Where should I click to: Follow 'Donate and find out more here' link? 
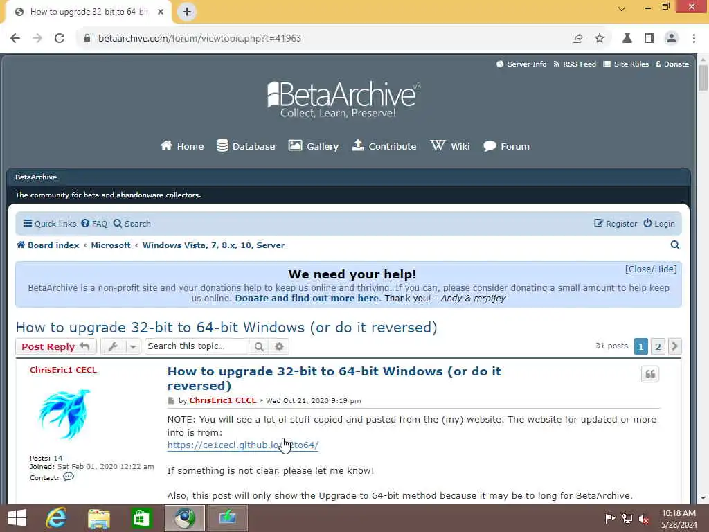[x=308, y=299]
